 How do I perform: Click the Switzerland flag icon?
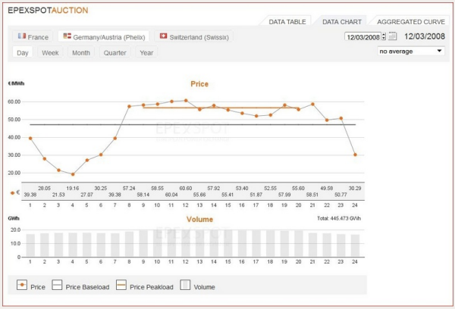(163, 36)
